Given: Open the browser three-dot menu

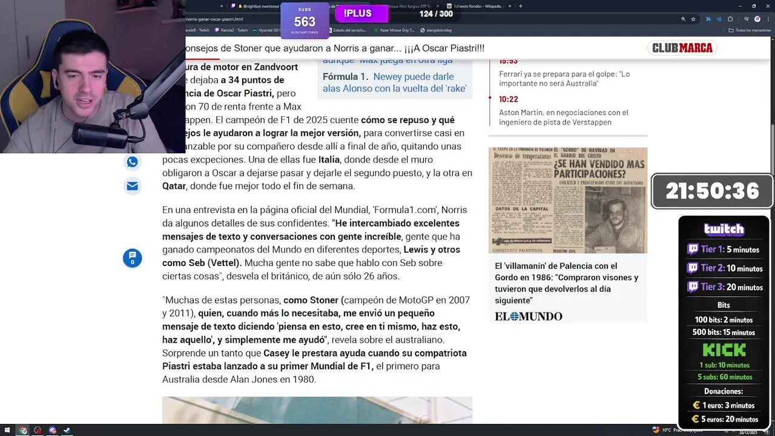Looking at the screenshot, I should [768, 19].
